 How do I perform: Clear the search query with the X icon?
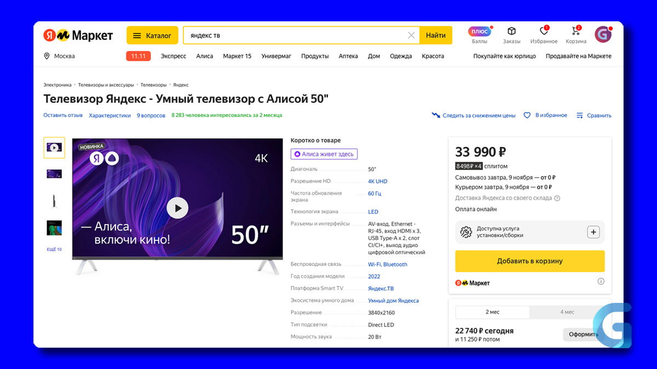click(412, 36)
